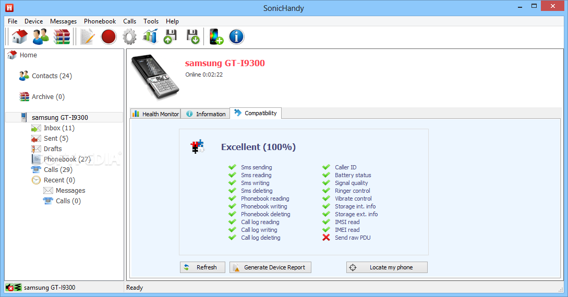This screenshot has height=297, width=568.
Task: Minimize the SonicHandy window
Action: pyautogui.click(x=520, y=6)
